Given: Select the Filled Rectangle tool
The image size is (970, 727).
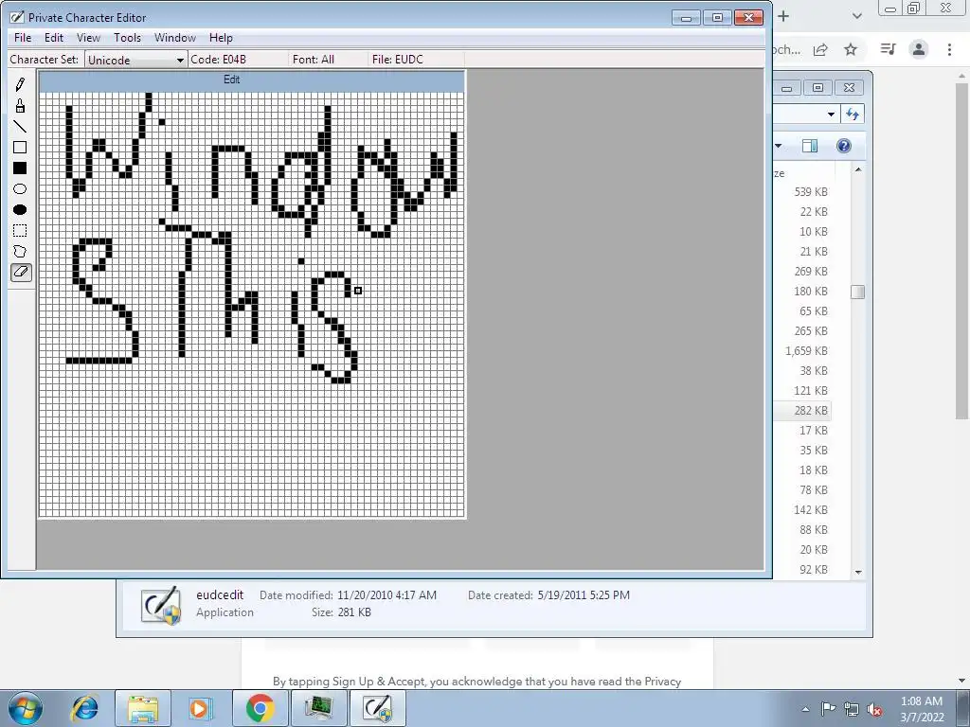Looking at the screenshot, I should tap(20, 168).
